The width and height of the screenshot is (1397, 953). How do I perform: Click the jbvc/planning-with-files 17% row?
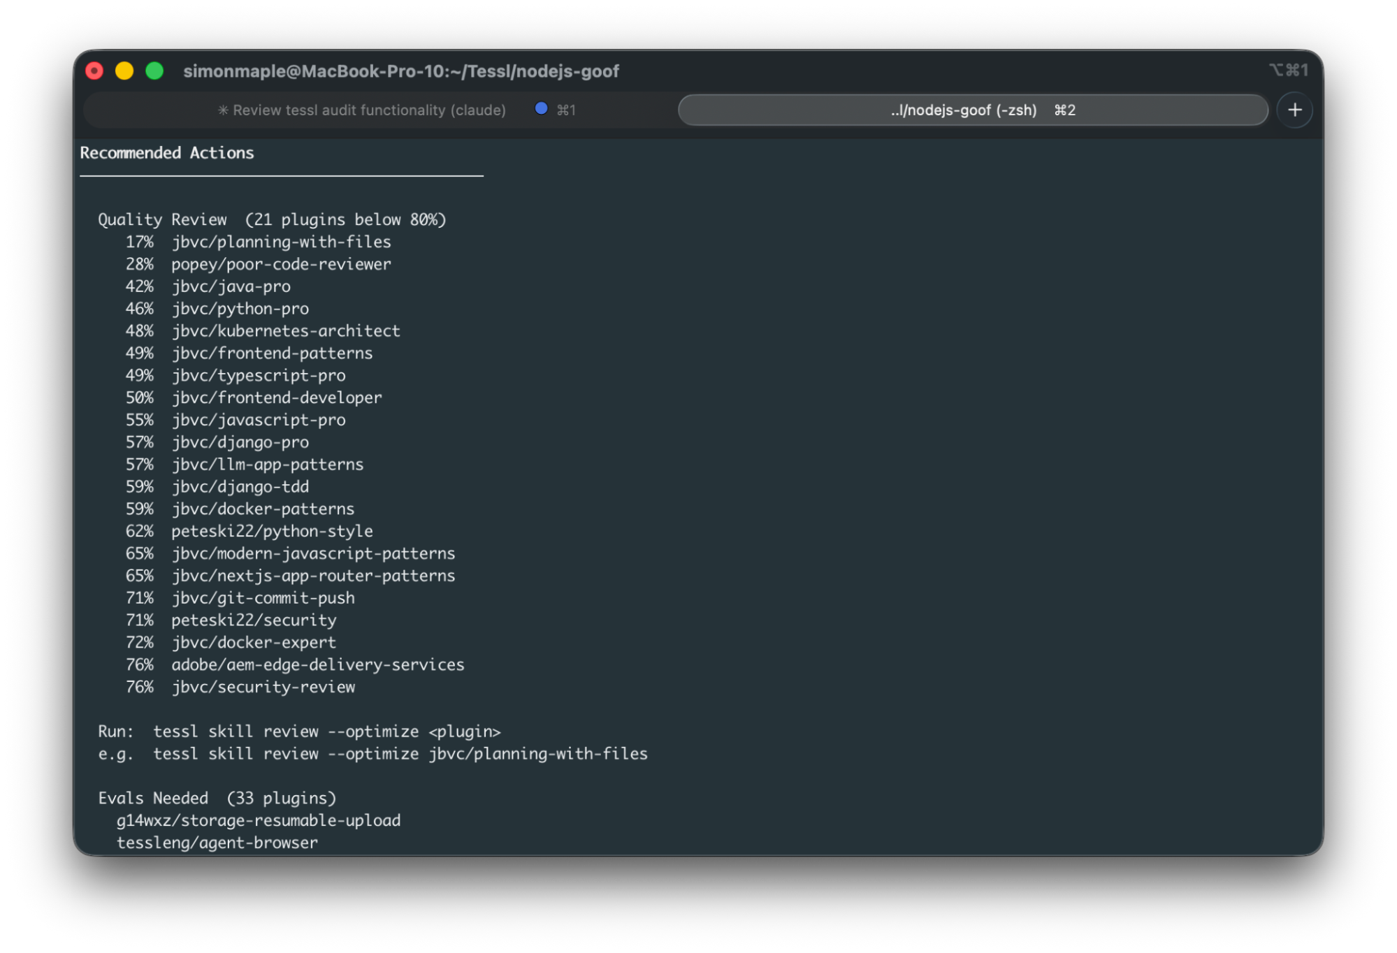point(258,242)
